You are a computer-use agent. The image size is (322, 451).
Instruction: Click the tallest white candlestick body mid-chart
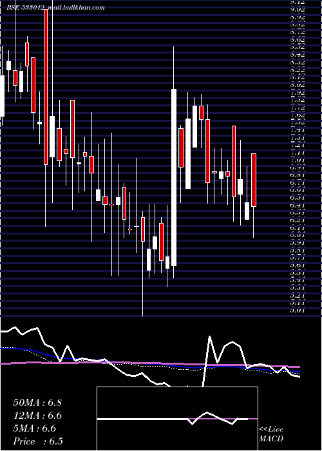pyautogui.click(x=174, y=177)
